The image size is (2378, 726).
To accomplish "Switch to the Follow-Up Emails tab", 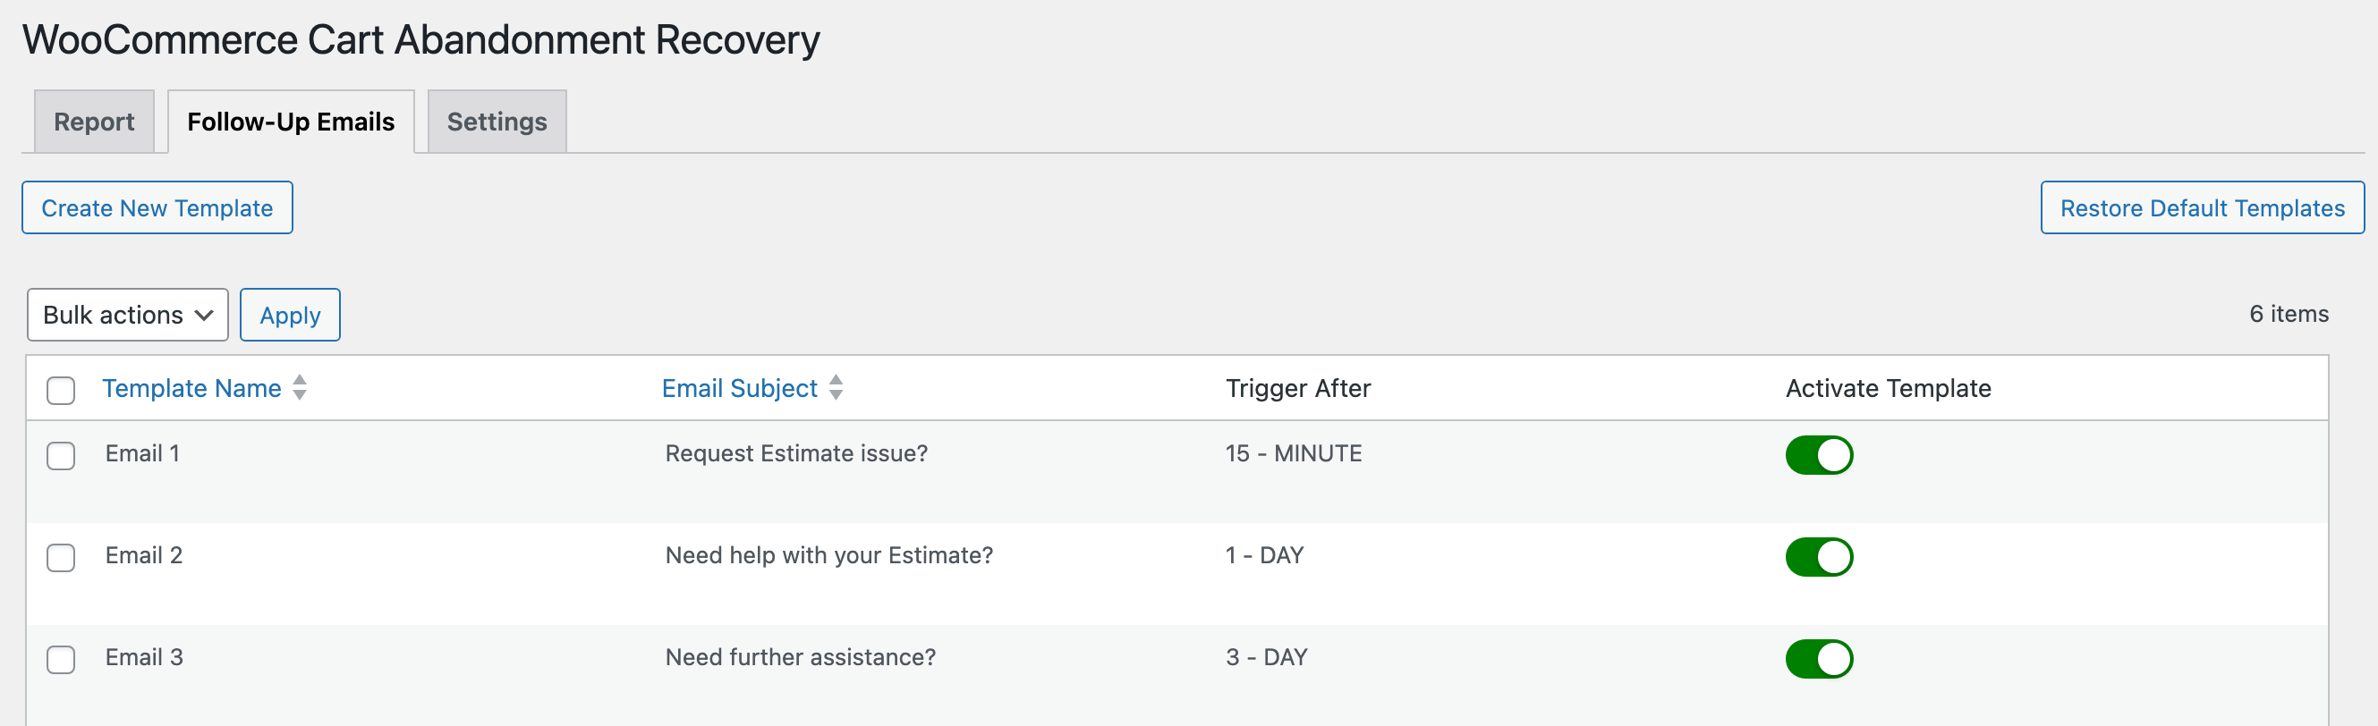I will tap(291, 122).
